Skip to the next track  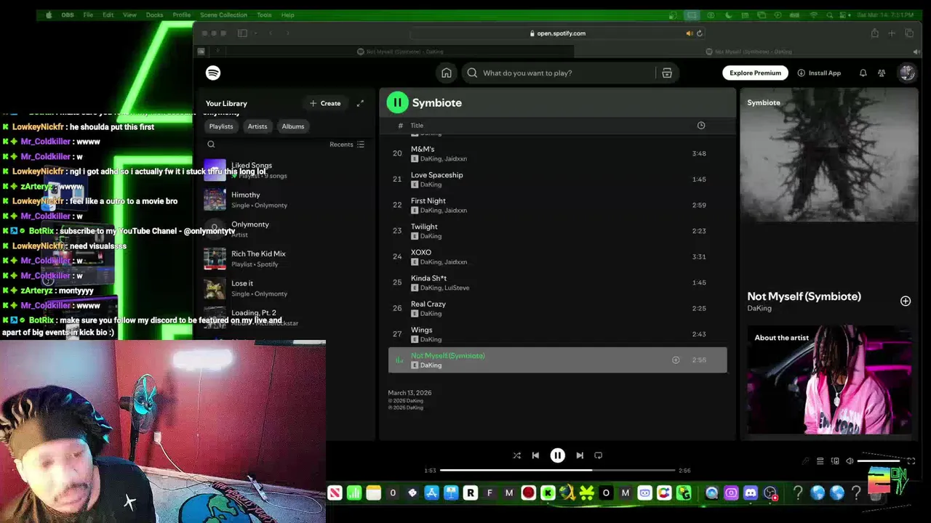coord(580,455)
